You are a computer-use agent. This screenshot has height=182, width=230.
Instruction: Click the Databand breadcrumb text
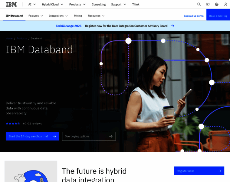pyautogui.click(x=36, y=38)
